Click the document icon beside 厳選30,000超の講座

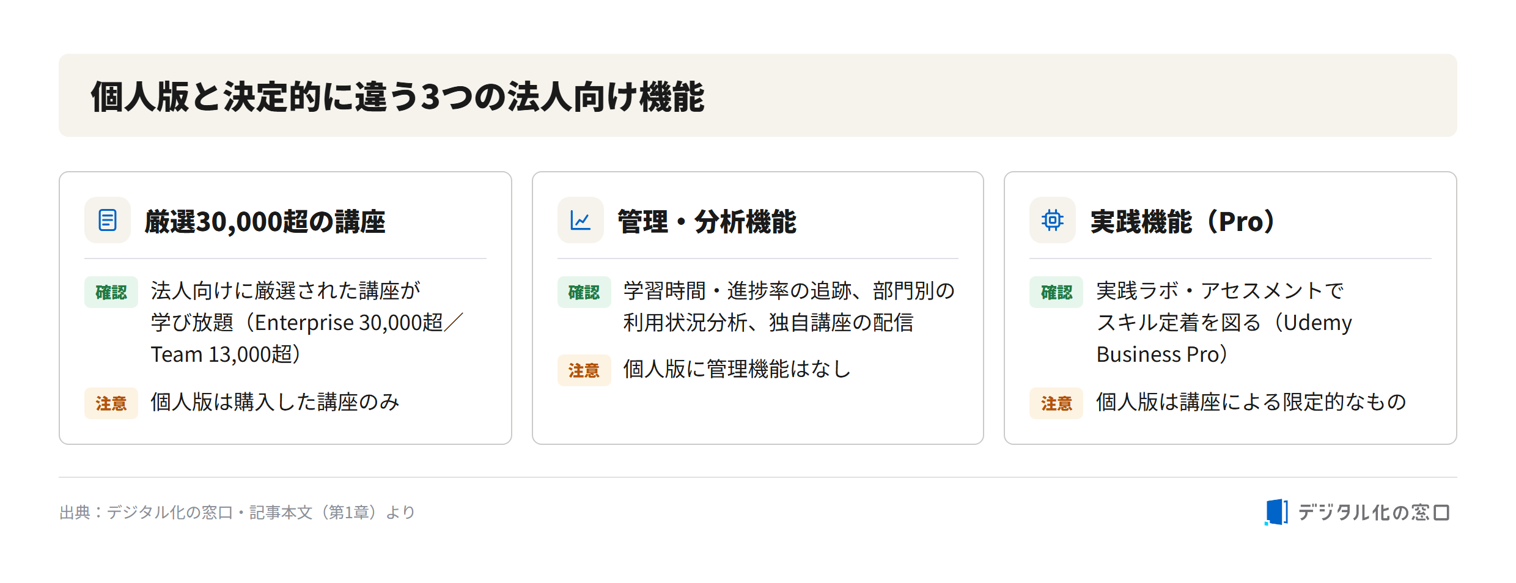[x=108, y=220]
